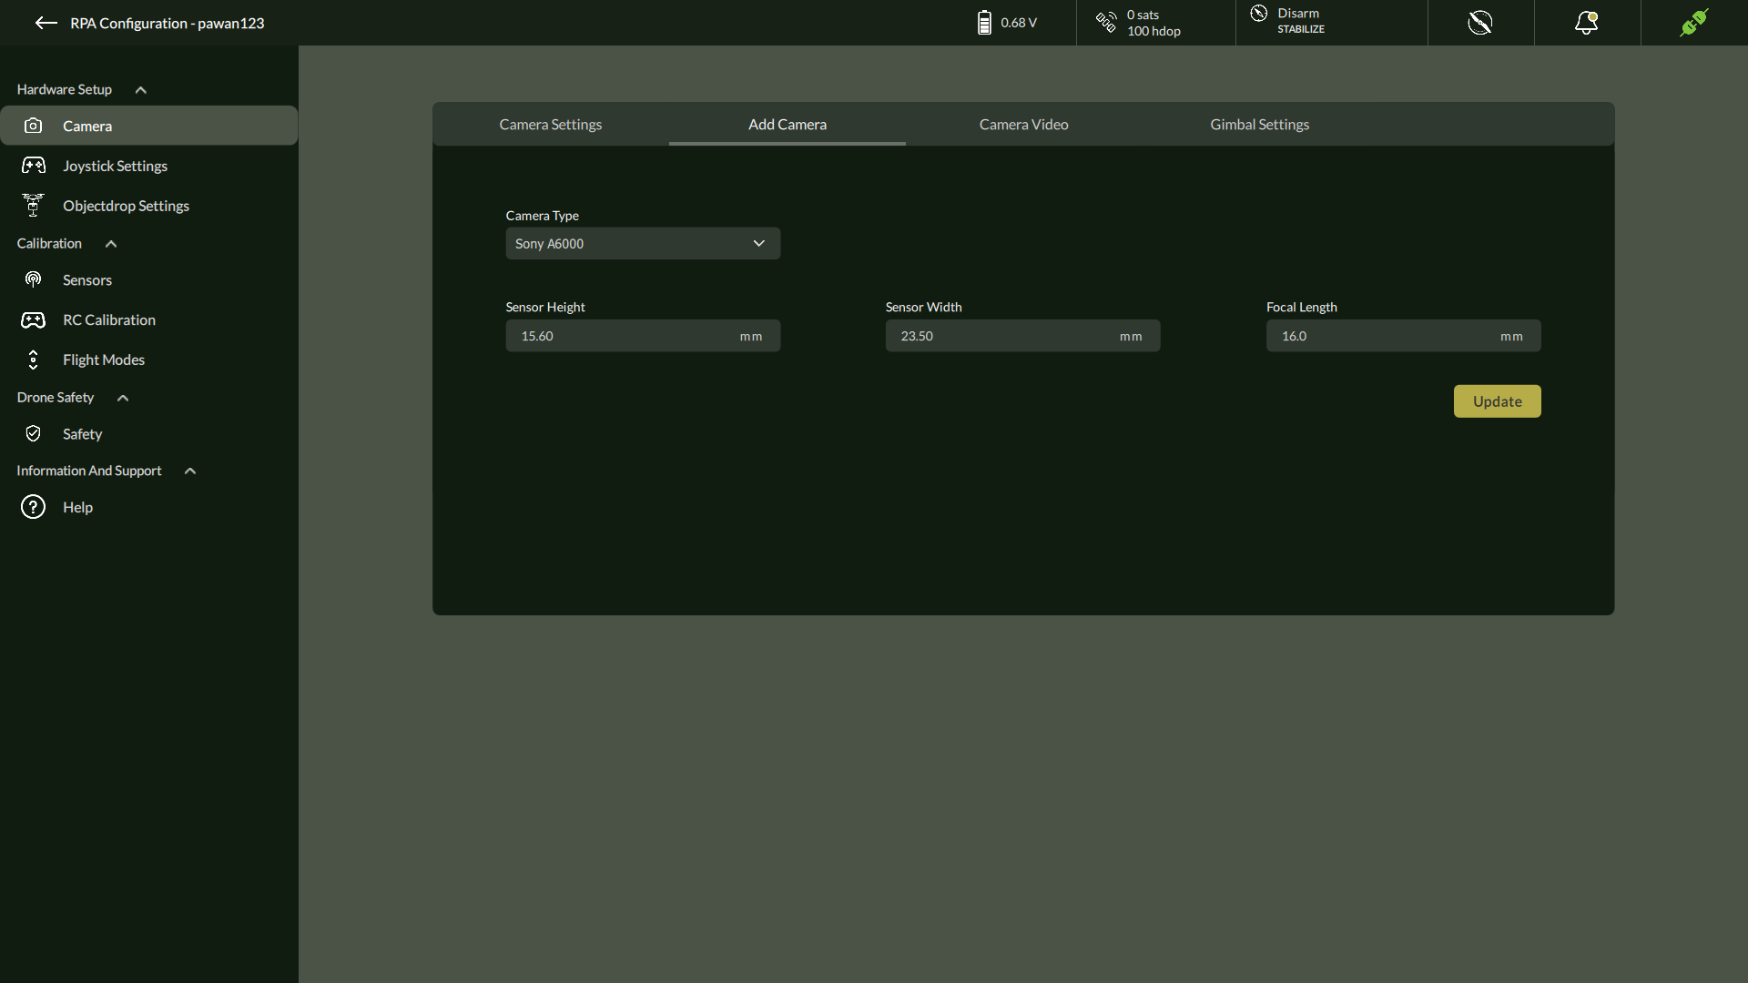Image resolution: width=1748 pixels, height=983 pixels.
Task: Click the 0 sats 100 hdop text
Action: tap(1153, 23)
